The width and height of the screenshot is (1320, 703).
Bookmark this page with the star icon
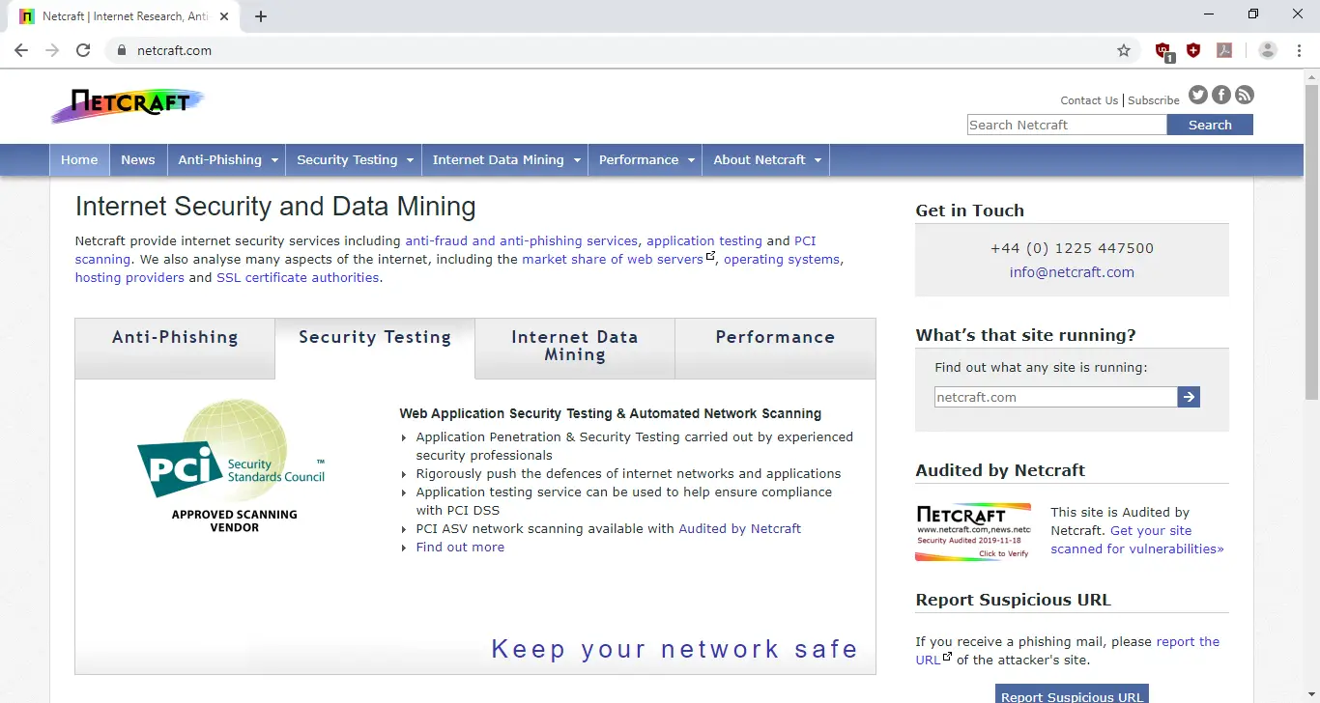coord(1124,50)
